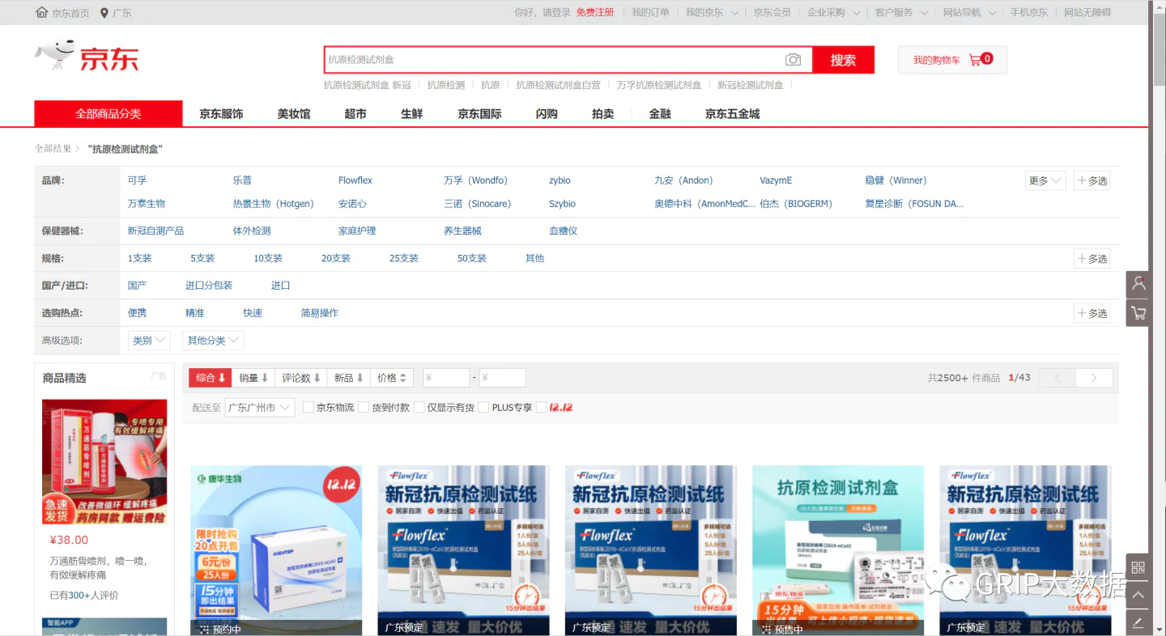Open the 类别 advanced option dropdown
Viewport: 1166px width, 636px height.
(x=149, y=341)
